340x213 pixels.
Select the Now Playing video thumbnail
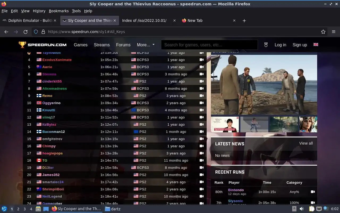tap(254, 124)
